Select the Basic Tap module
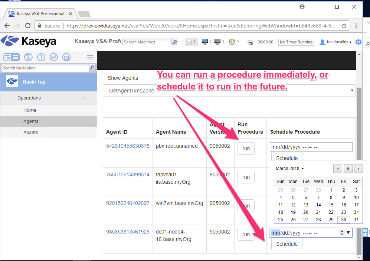 click(x=49, y=82)
